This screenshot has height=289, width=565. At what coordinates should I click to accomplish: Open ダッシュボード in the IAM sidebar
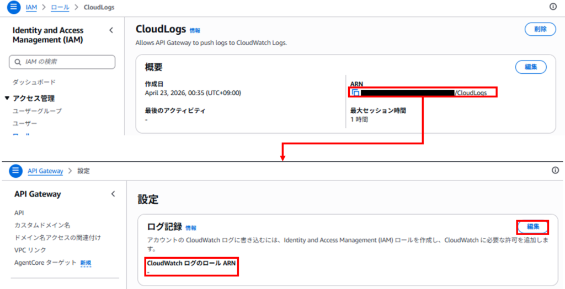(34, 82)
